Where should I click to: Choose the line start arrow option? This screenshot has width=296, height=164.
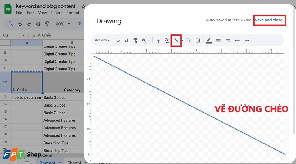(237, 40)
